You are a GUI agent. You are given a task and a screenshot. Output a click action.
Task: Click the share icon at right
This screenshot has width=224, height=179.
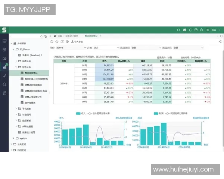click(219, 42)
